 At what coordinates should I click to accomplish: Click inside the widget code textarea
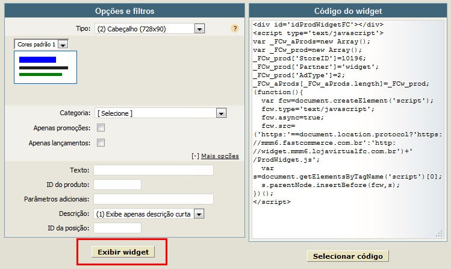[348, 129]
